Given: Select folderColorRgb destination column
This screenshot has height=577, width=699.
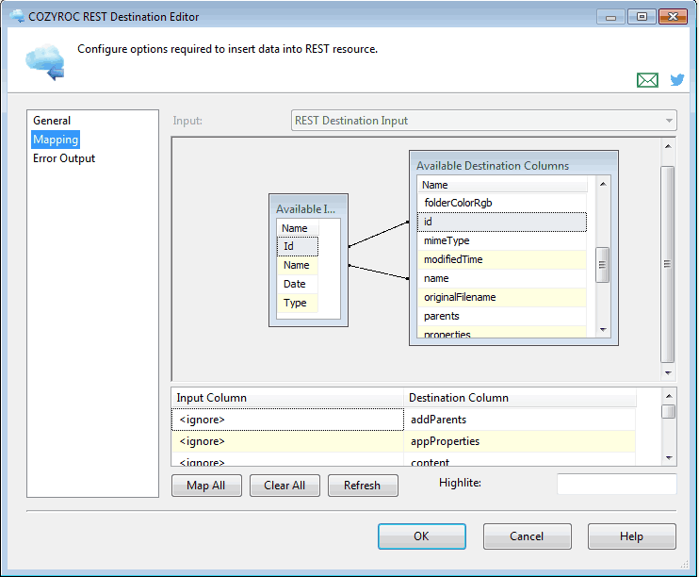Looking at the screenshot, I should click(x=502, y=203).
